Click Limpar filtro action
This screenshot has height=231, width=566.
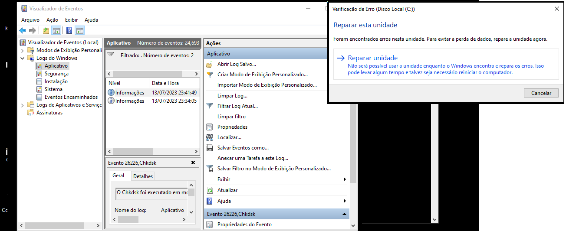coord(231,117)
